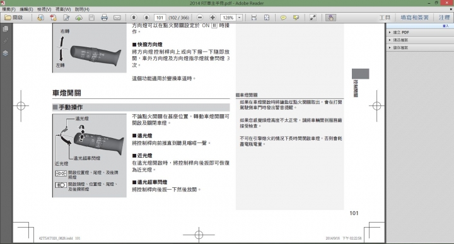Viewport: 454px width, 244px height.
Task: Click the 登入 sign-in link
Action: tap(446, 26)
